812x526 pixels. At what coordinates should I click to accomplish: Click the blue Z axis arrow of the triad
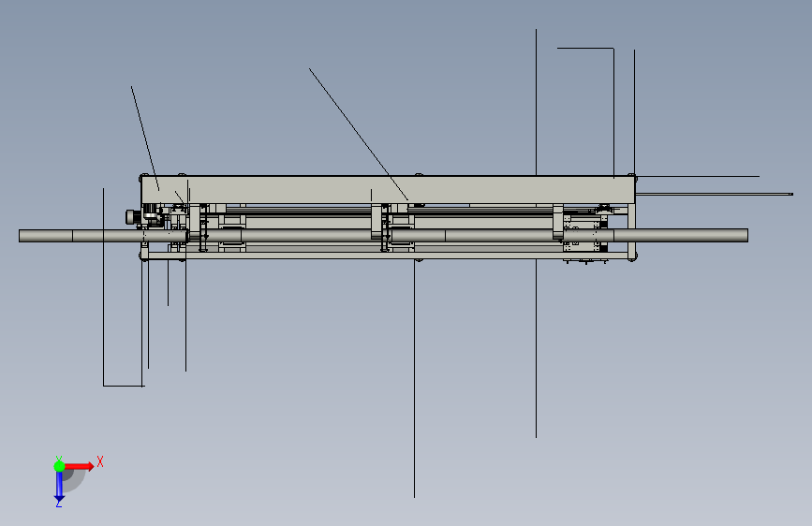tap(59, 487)
